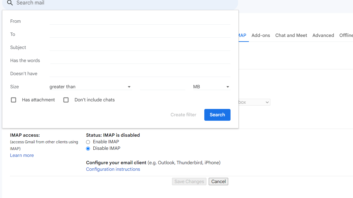Screen dimensions: 353x198
Task: Check the Don't include chats checkbox
Action: point(66,100)
